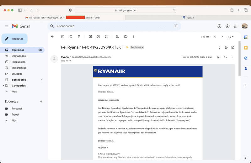
Task: Open email in new window icon
Action: (233, 47)
